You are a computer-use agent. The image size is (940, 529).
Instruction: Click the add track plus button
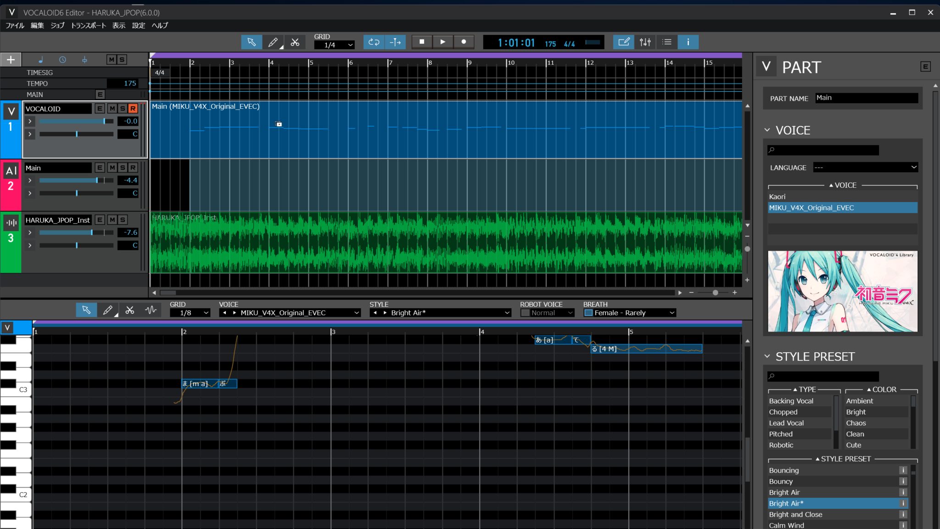click(11, 60)
